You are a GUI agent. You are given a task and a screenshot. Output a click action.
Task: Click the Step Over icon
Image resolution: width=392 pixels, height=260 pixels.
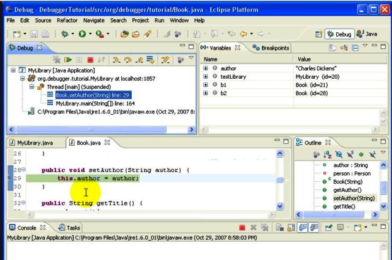(x=128, y=60)
